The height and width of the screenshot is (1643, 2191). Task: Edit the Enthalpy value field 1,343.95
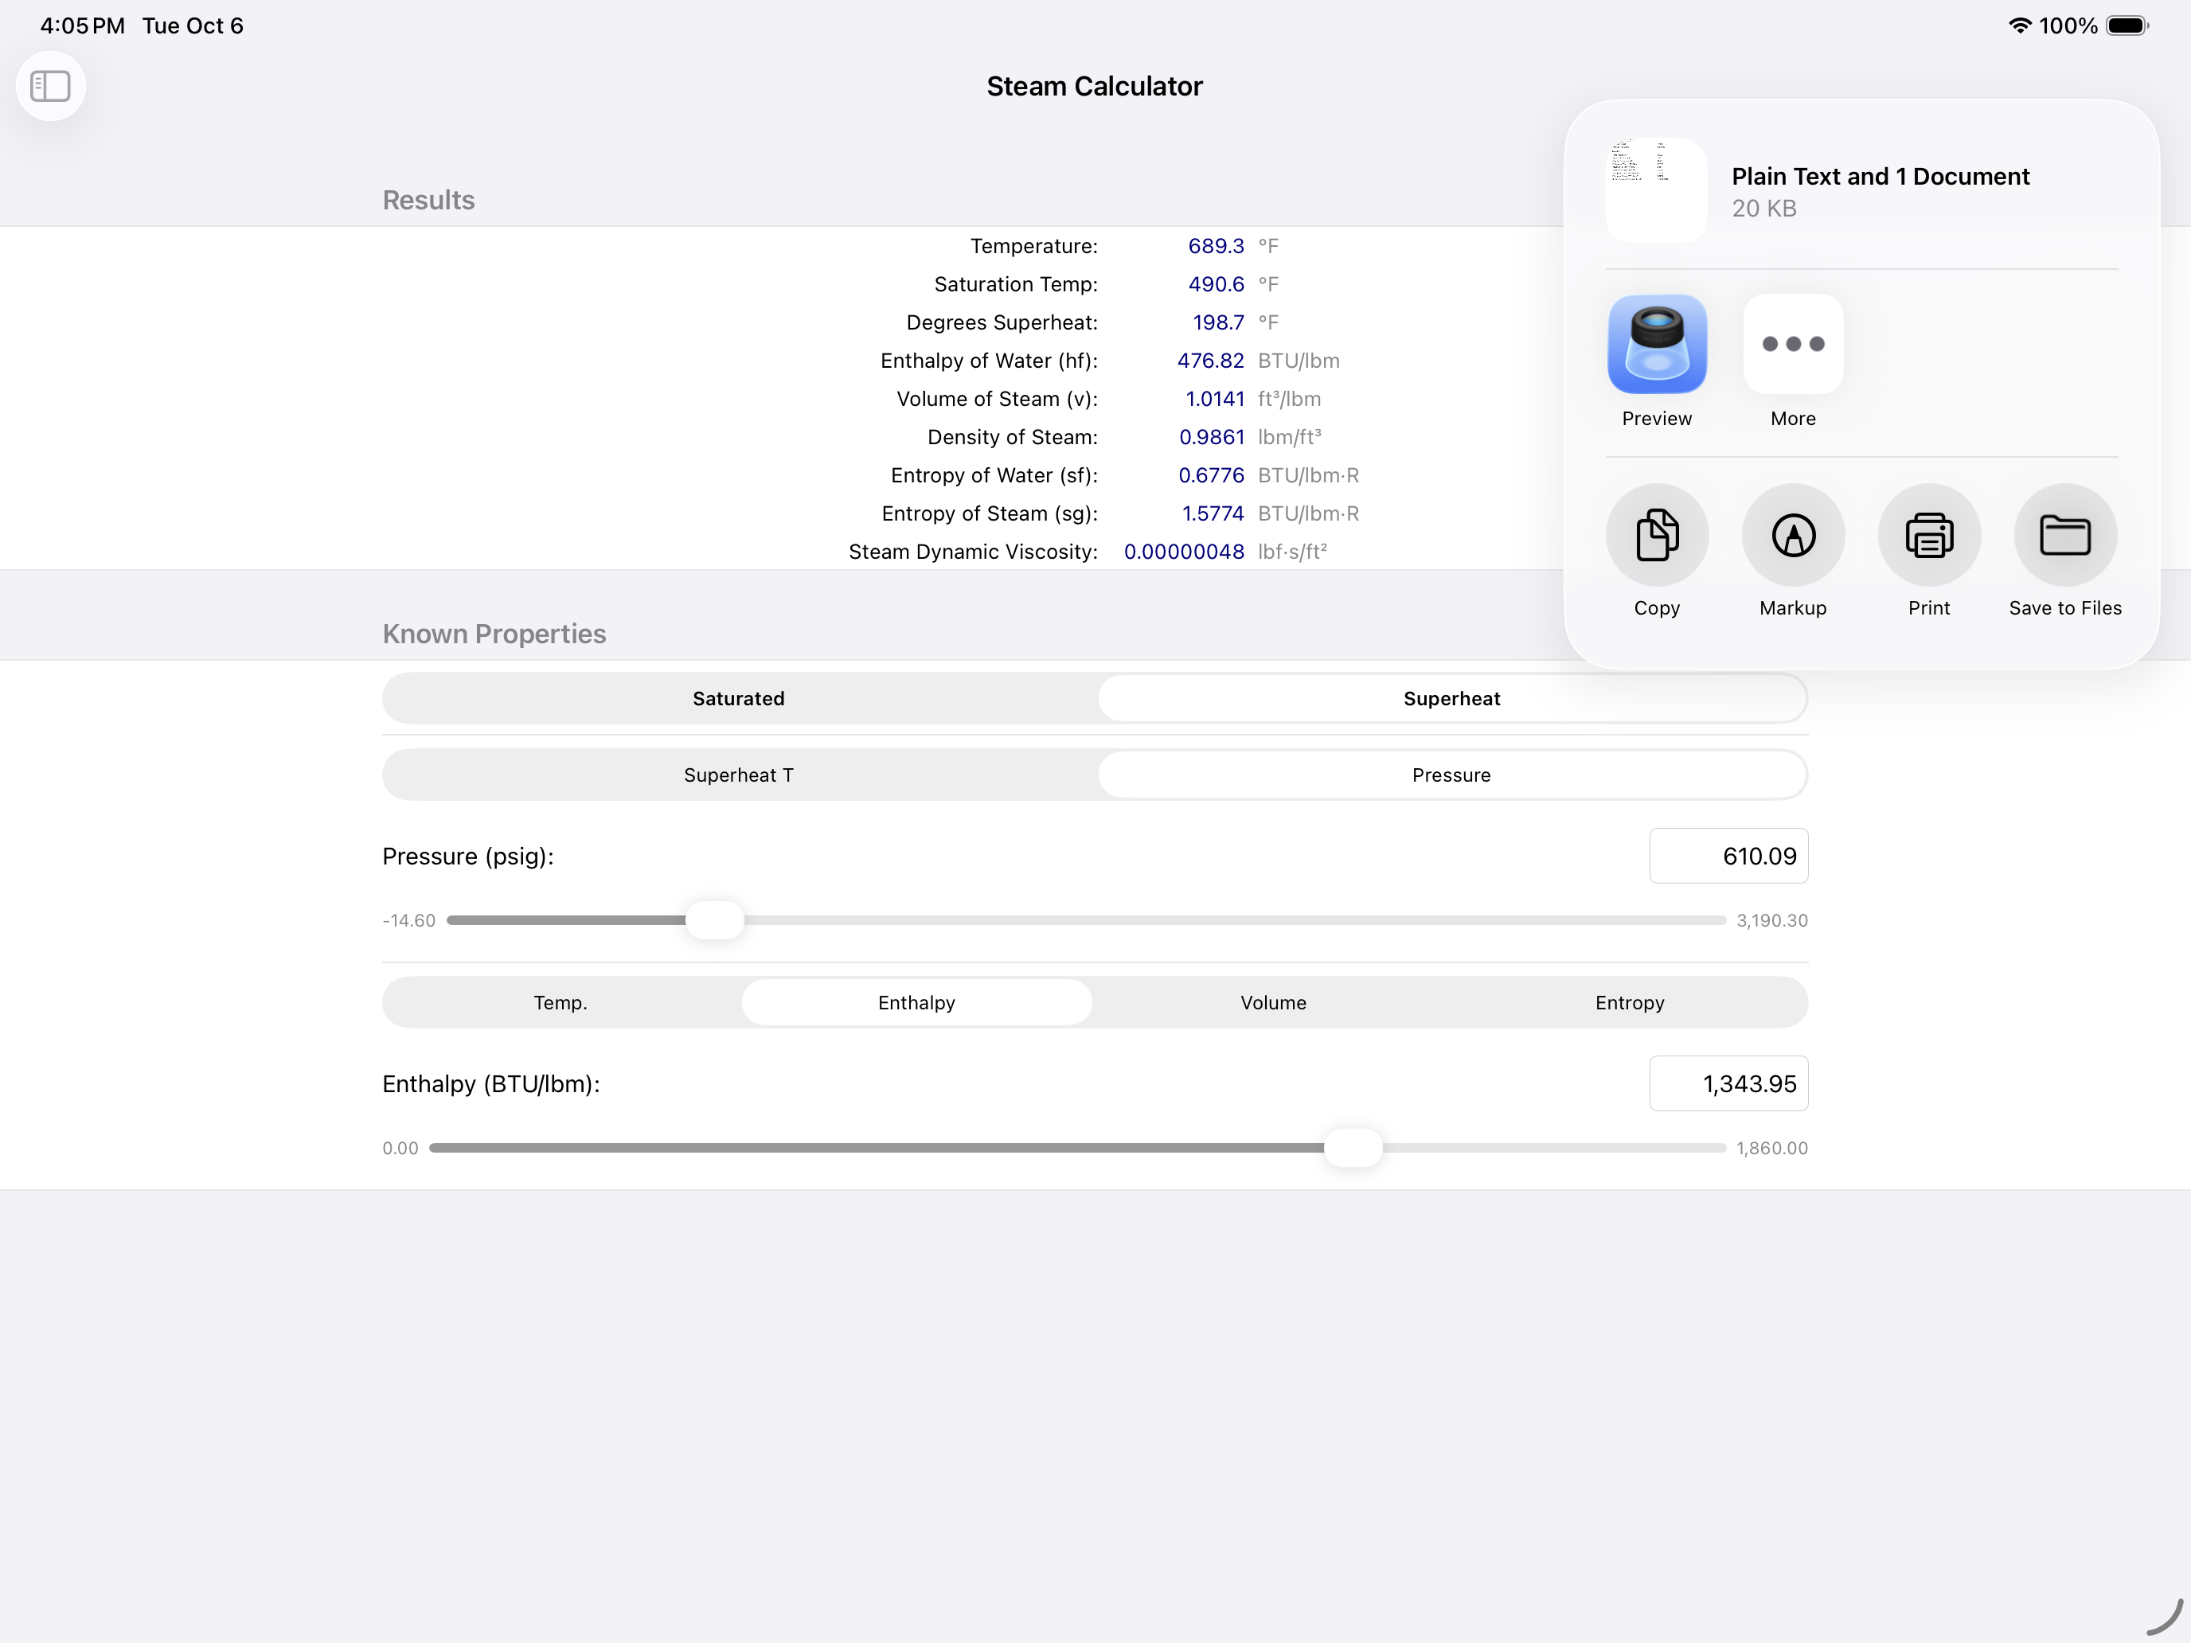[1728, 1083]
